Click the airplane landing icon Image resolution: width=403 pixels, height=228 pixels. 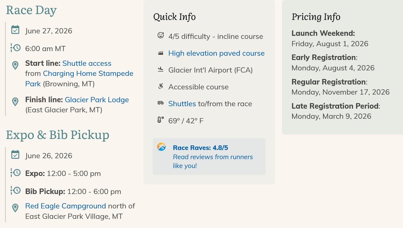pyautogui.click(x=161, y=70)
